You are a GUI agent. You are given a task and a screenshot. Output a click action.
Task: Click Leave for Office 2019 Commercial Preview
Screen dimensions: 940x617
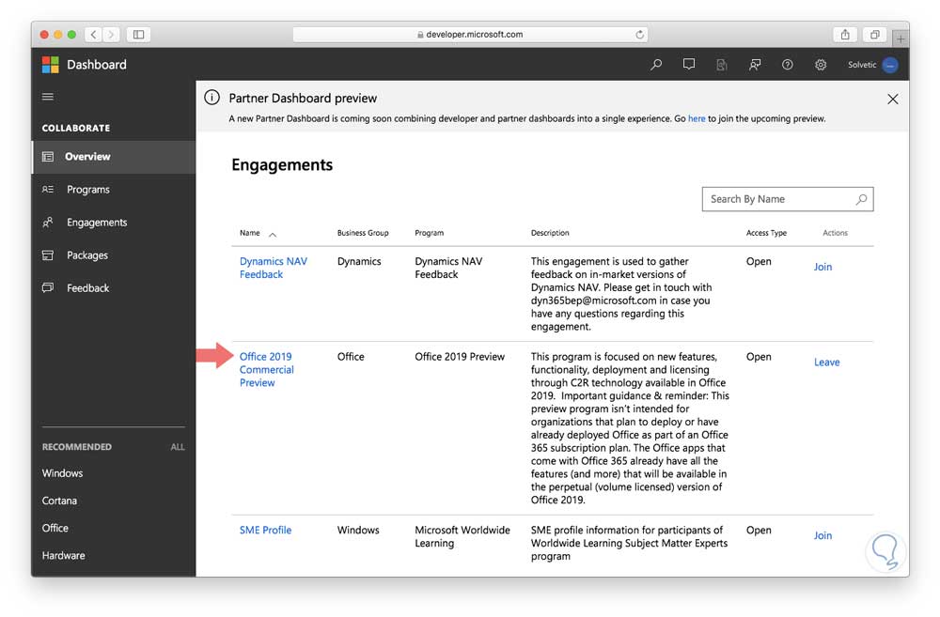pyautogui.click(x=826, y=362)
